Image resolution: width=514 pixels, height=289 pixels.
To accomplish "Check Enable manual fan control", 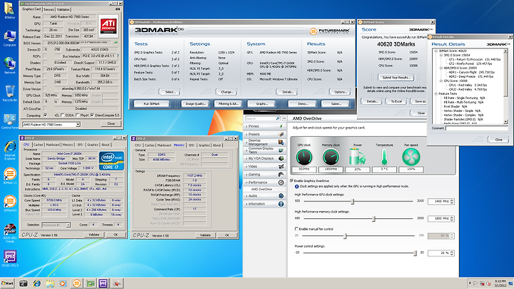I will (296, 229).
